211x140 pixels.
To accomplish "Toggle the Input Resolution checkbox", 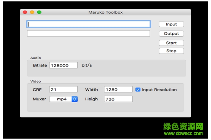I will coord(138,90).
